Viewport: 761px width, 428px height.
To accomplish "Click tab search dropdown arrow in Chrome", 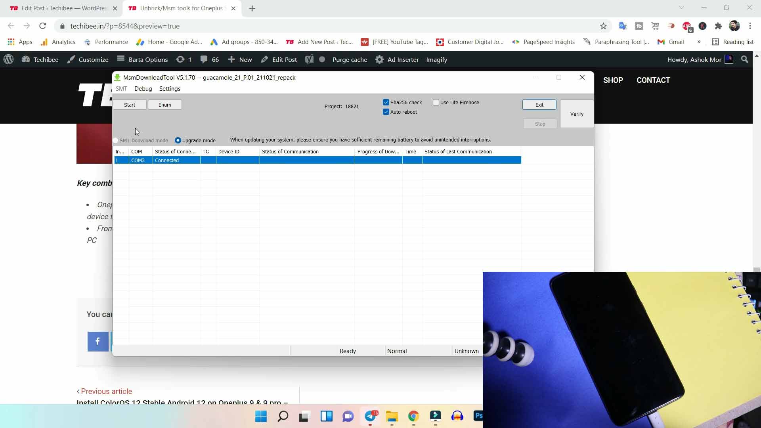I will point(681,8).
